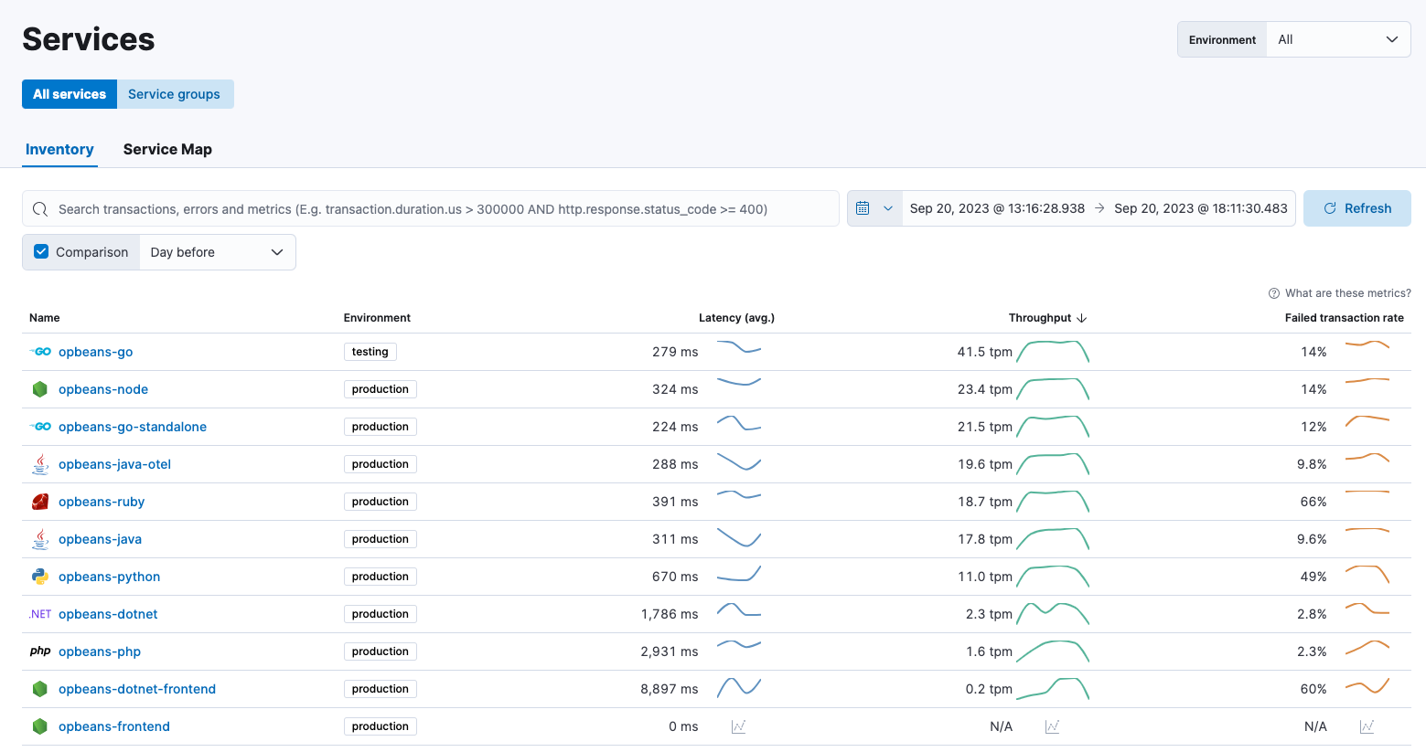Click the Ruby icon beside opbeans-ruby
Viewport: 1426px width, 752px height.
(40, 502)
